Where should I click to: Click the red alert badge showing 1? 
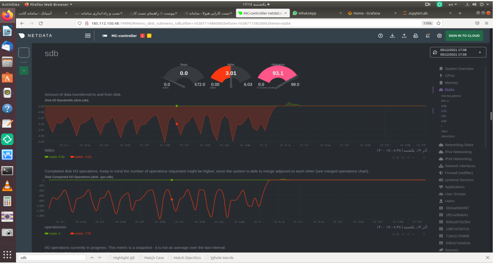coord(143,36)
